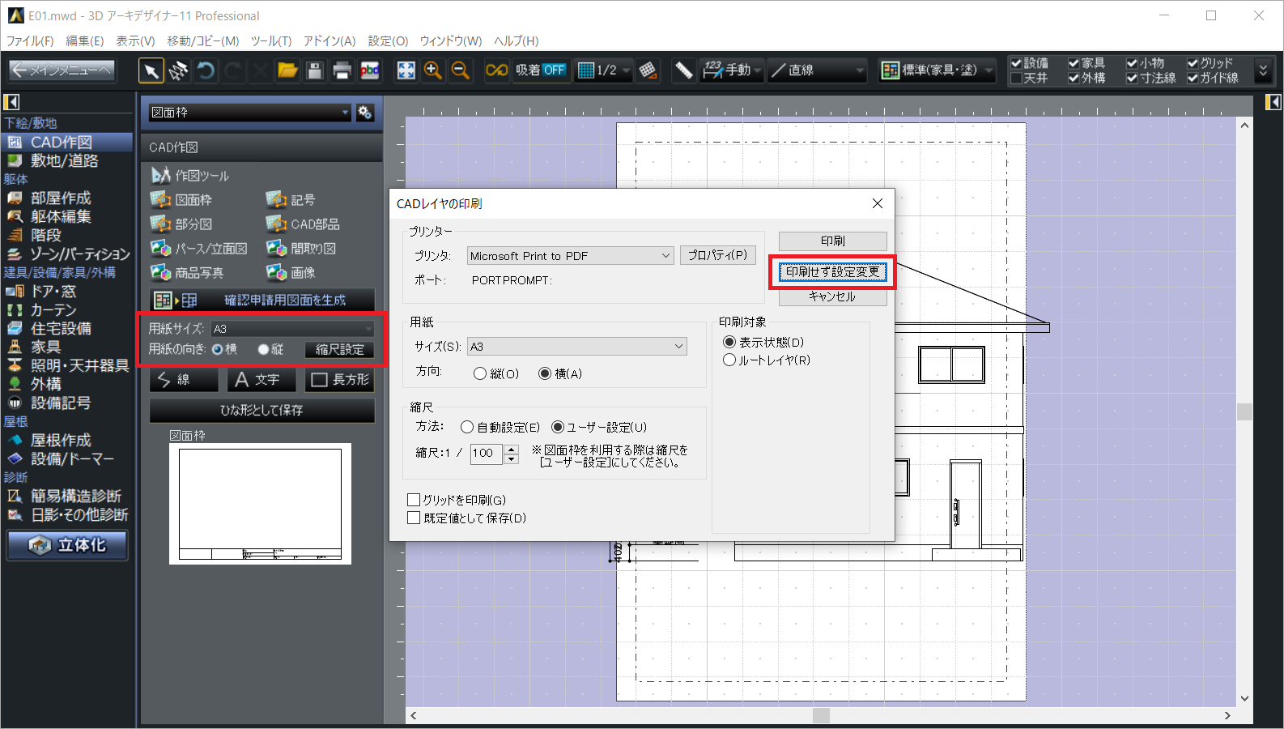The width and height of the screenshot is (1284, 729).
Task: Select 縦 paper orientation in dialog
Action: (480, 373)
